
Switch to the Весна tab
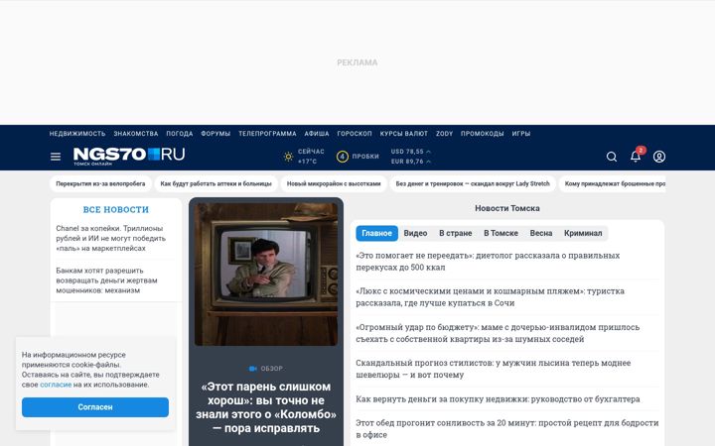click(541, 233)
